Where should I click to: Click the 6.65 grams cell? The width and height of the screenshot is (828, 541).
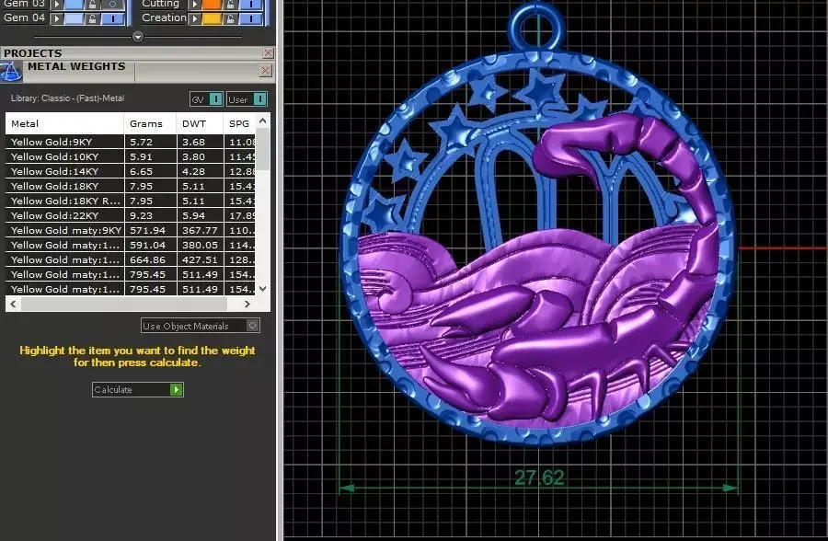tap(151, 171)
